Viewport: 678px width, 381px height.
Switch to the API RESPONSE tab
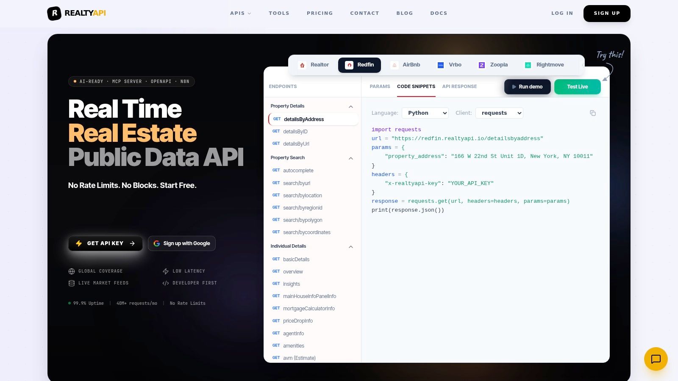point(459,86)
